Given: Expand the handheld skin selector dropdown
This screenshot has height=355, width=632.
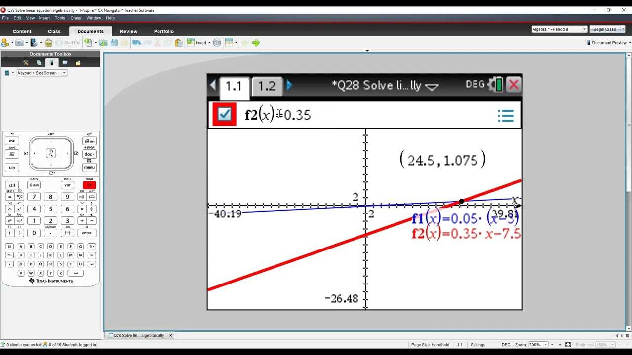Looking at the screenshot, I should pyautogui.click(x=13, y=73).
